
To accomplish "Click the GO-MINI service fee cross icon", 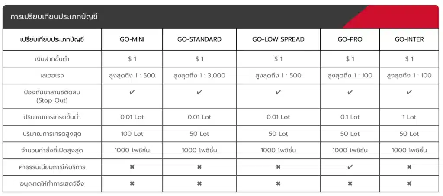I will click(132, 167).
